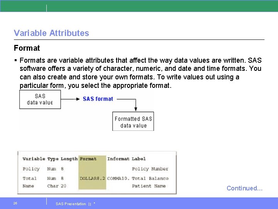Click the 'Variable Attributes' slide title

[x=51, y=33]
